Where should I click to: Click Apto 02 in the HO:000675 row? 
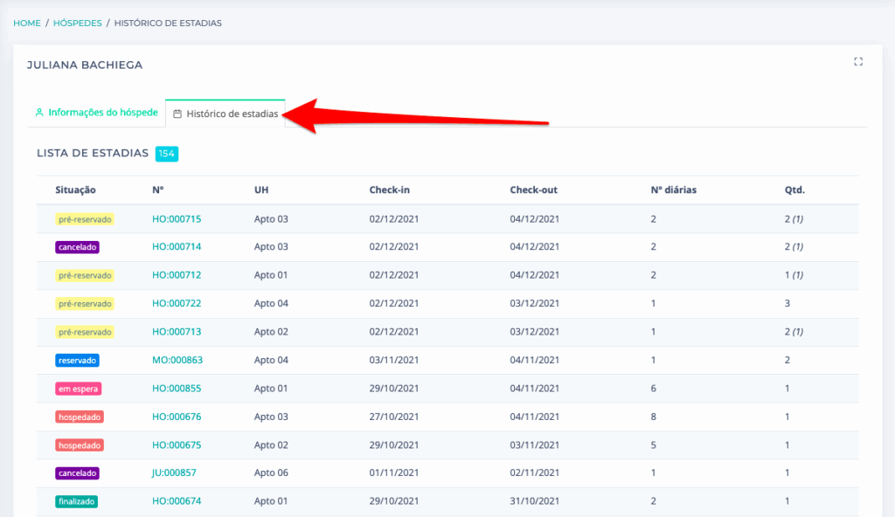[x=271, y=445]
